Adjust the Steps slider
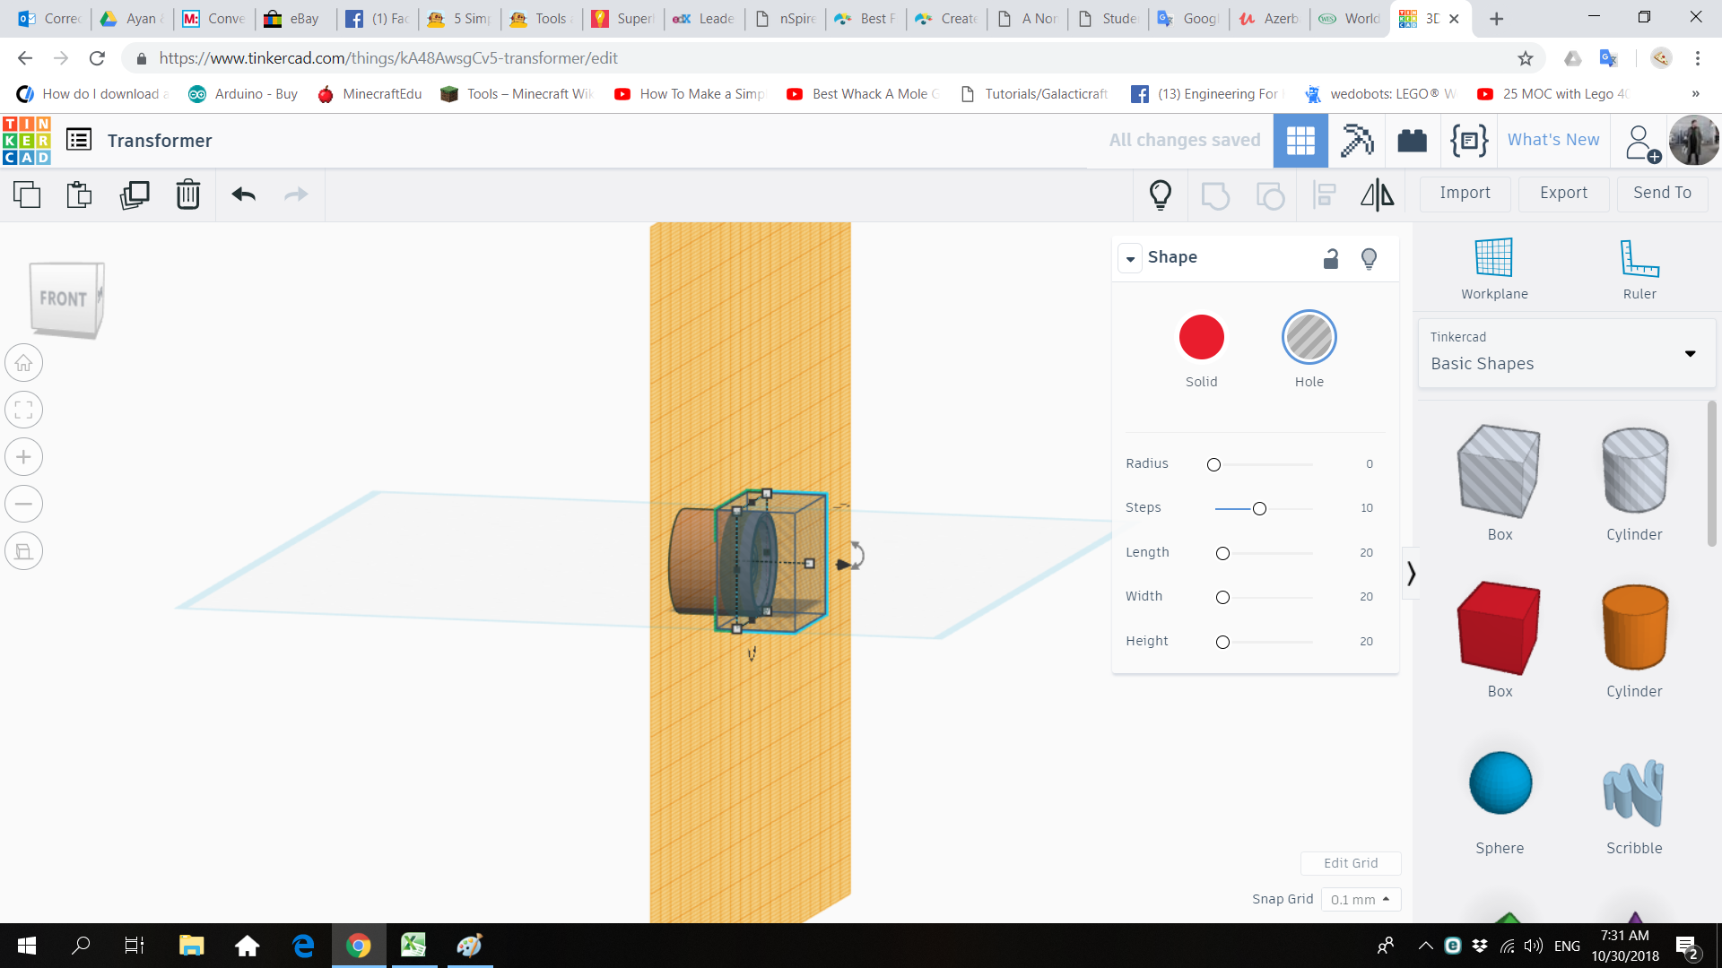The height and width of the screenshot is (968, 1722). tap(1259, 508)
